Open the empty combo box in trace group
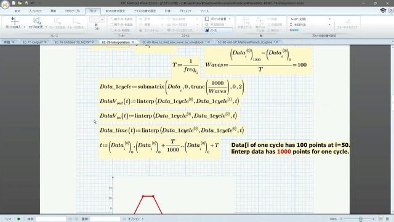Screen dimensions: 394x222 click(97, 19)
